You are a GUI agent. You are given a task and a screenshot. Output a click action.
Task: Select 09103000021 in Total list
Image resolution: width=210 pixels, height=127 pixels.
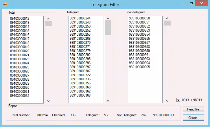20,55
